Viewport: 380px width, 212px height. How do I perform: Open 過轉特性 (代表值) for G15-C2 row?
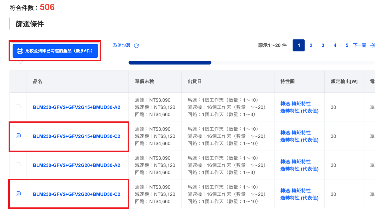[299, 140]
